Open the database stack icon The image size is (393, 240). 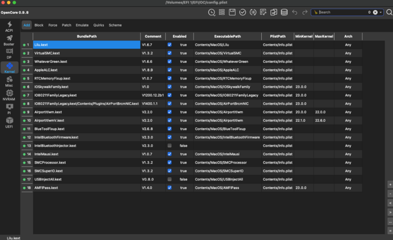click(x=284, y=12)
